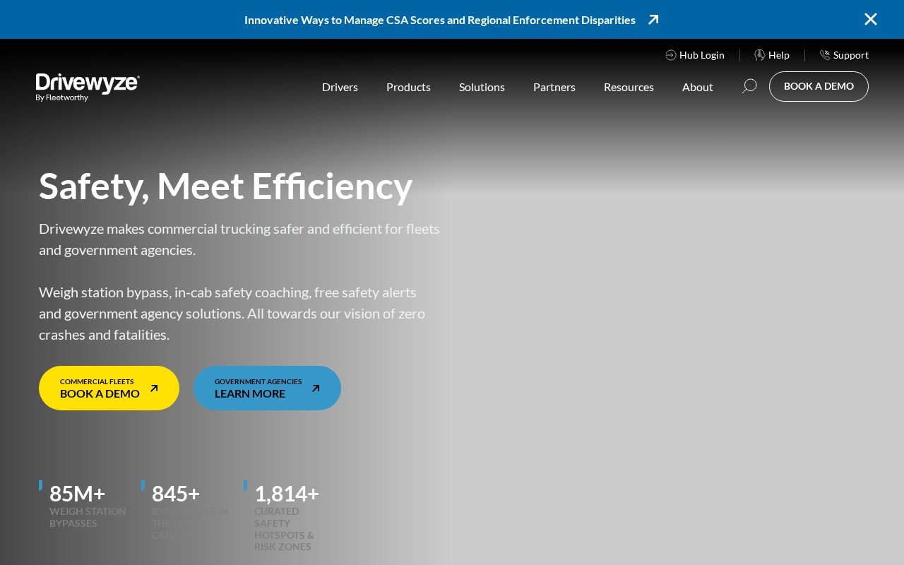Open the Support link
The image size is (904, 565).
pyautogui.click(x=844, y=55)
